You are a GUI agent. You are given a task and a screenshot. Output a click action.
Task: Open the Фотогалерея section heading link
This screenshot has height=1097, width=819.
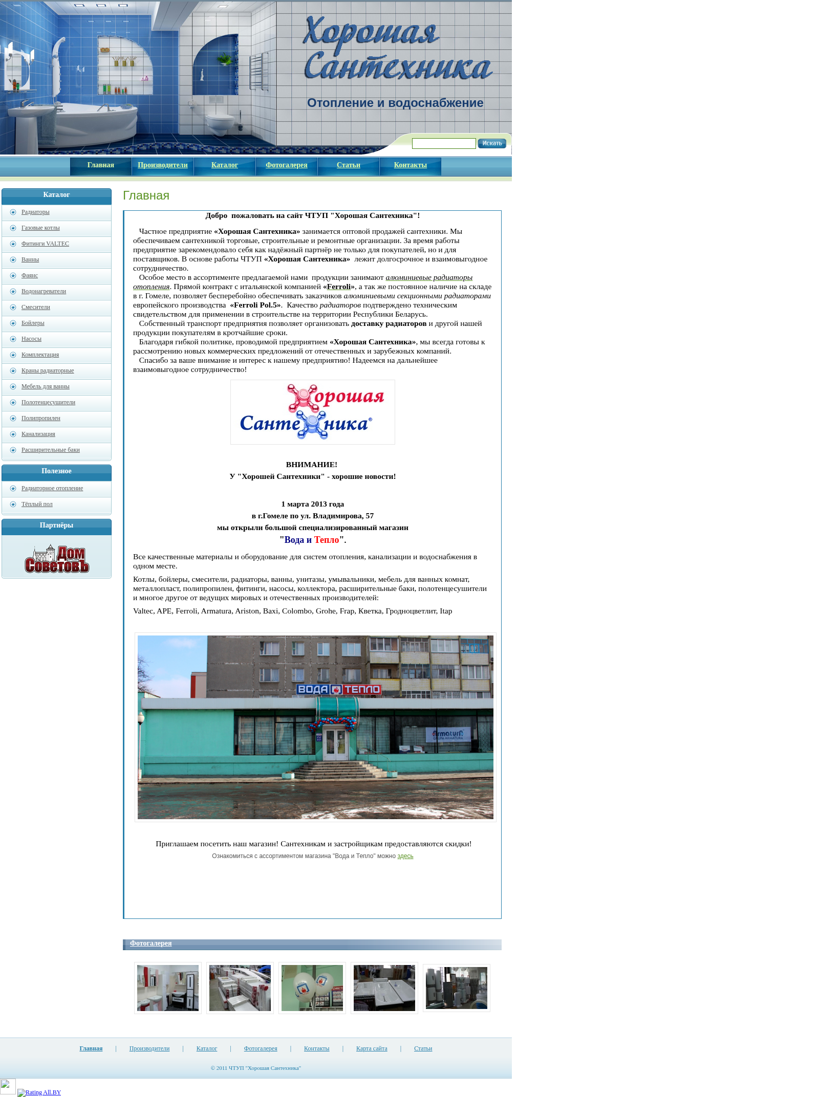point(150,944)
